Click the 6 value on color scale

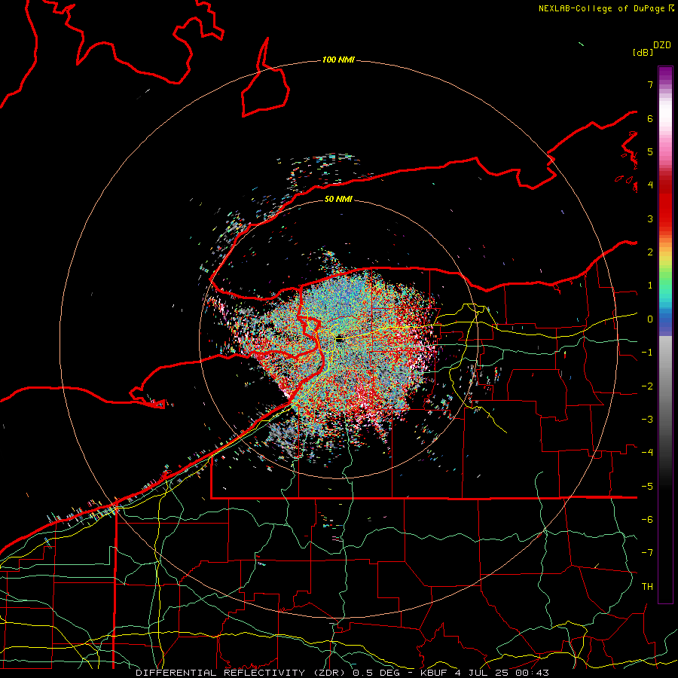pos(650,118)
